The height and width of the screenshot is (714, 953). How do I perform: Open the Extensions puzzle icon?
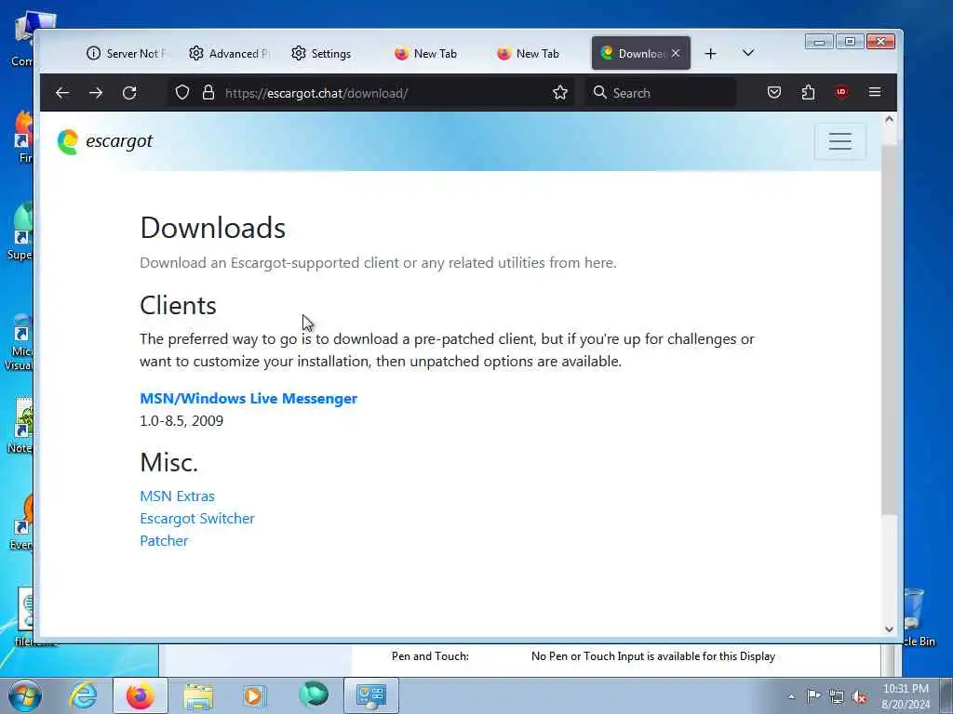pyautogui.click(x=808, y=92)
